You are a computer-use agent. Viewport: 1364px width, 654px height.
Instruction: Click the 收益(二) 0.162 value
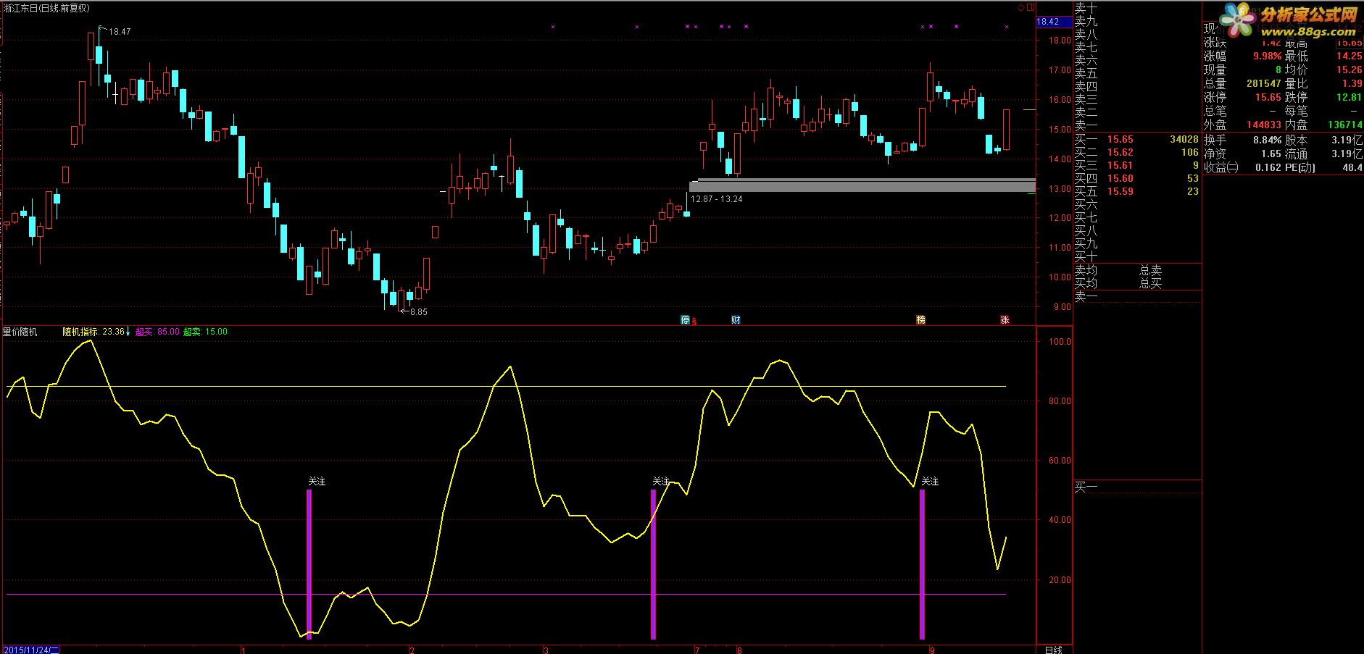[x=1268, y=167]
